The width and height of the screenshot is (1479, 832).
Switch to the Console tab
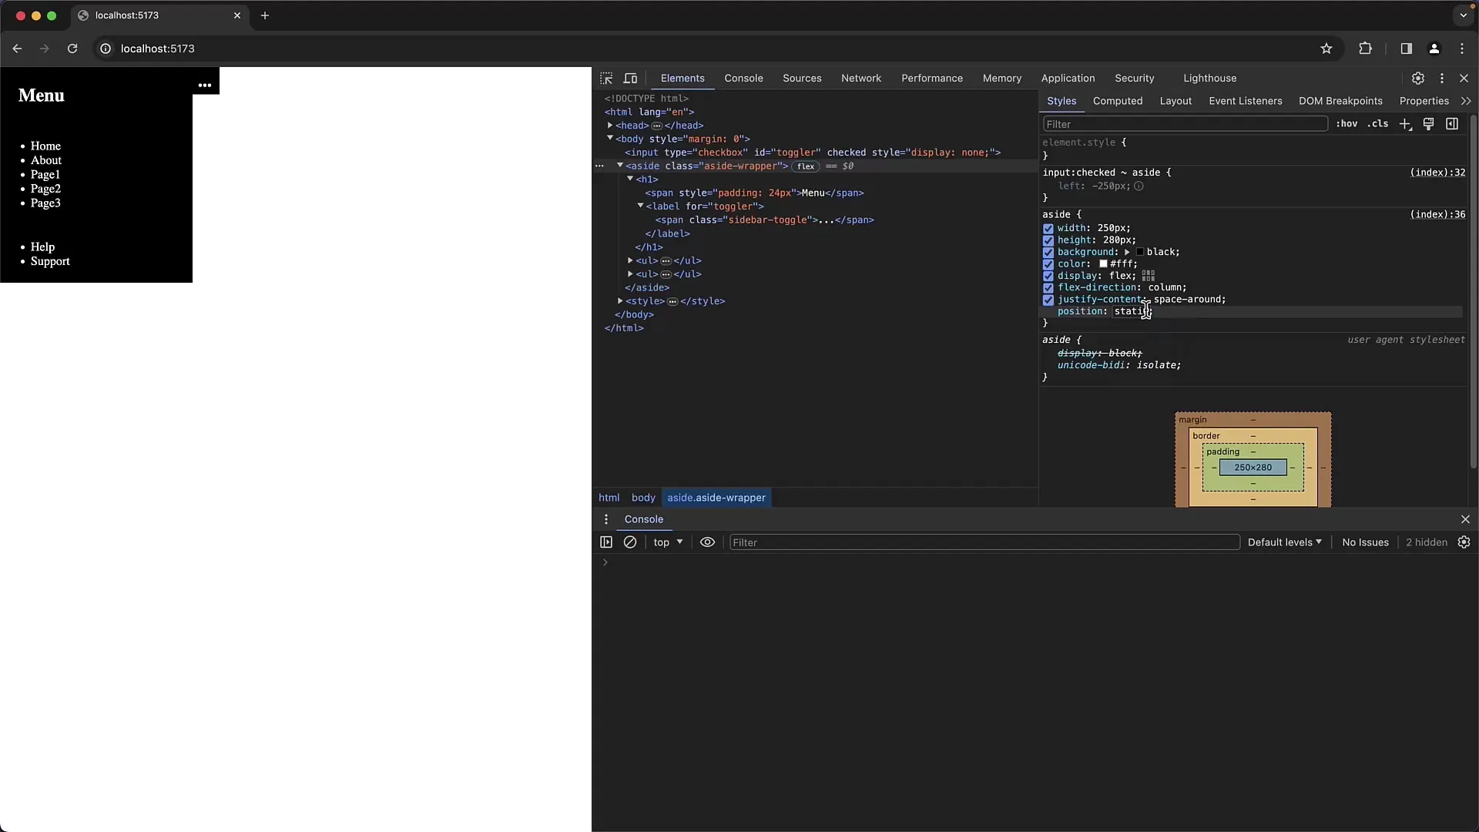743,79
